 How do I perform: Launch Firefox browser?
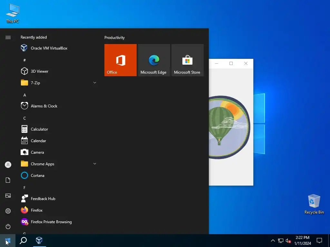tap(59, 210)
